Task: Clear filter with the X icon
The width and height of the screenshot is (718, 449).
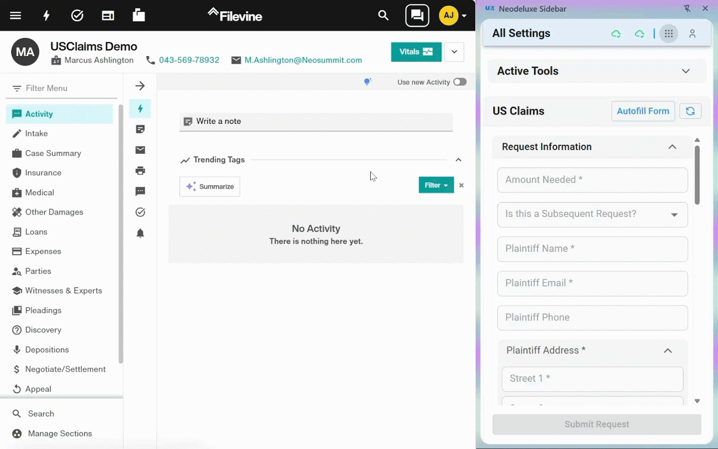Action: point(461,185)
